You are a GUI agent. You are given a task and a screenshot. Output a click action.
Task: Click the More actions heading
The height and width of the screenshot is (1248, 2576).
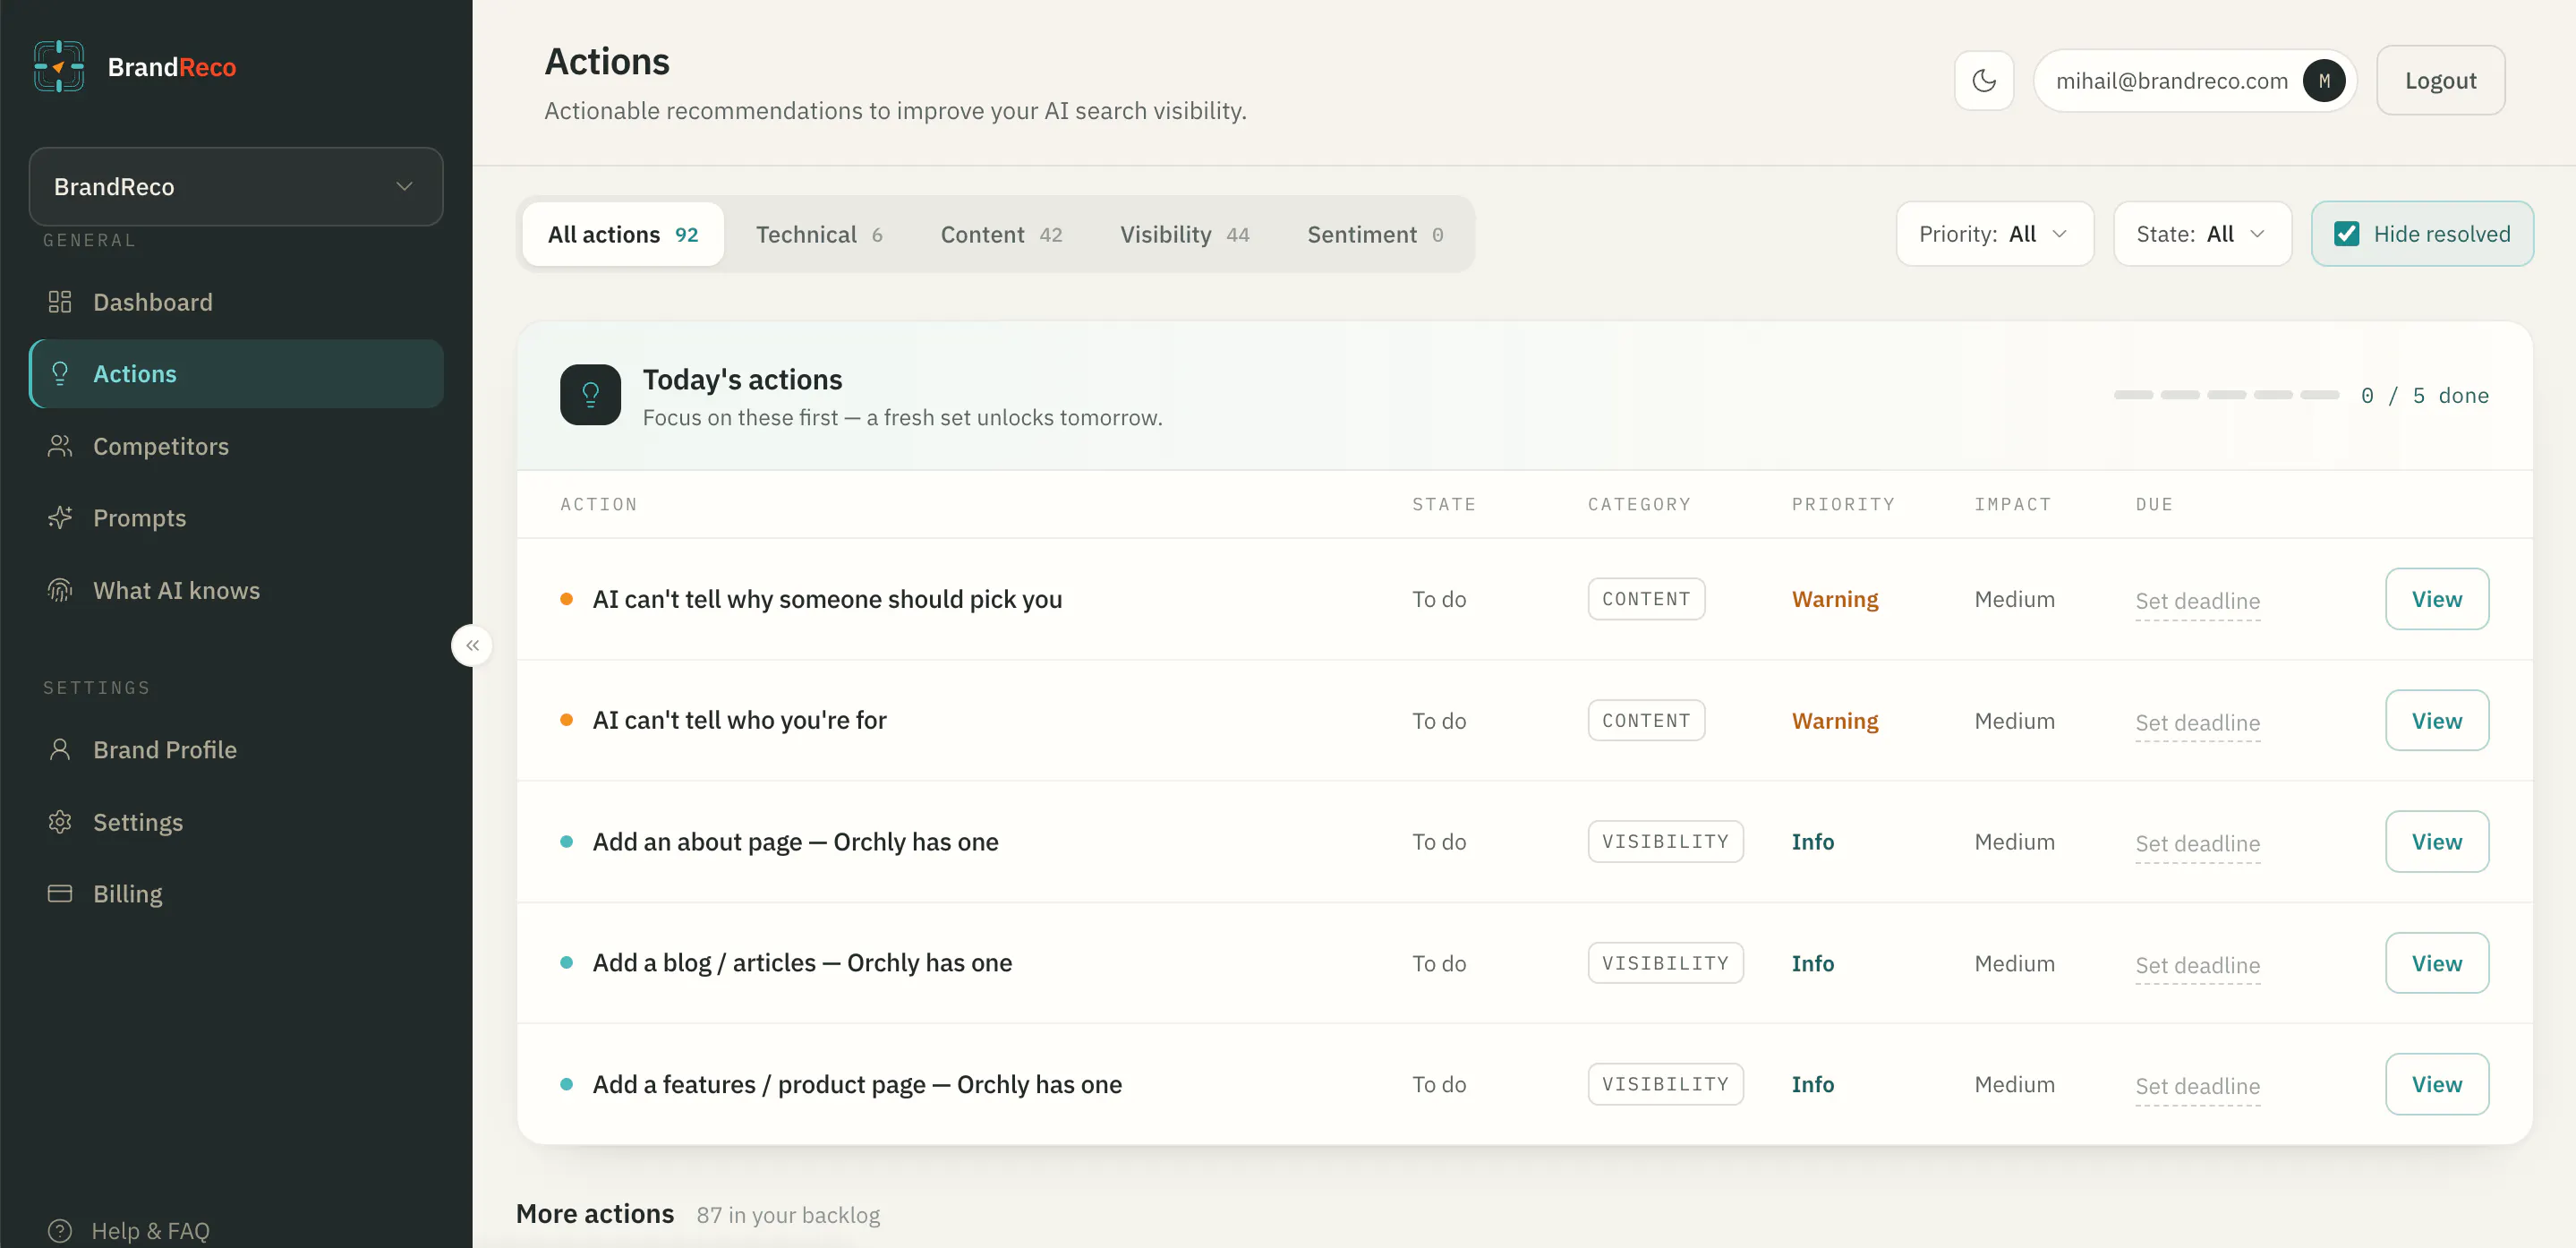pyautogui.click(x=595, y=1214)
